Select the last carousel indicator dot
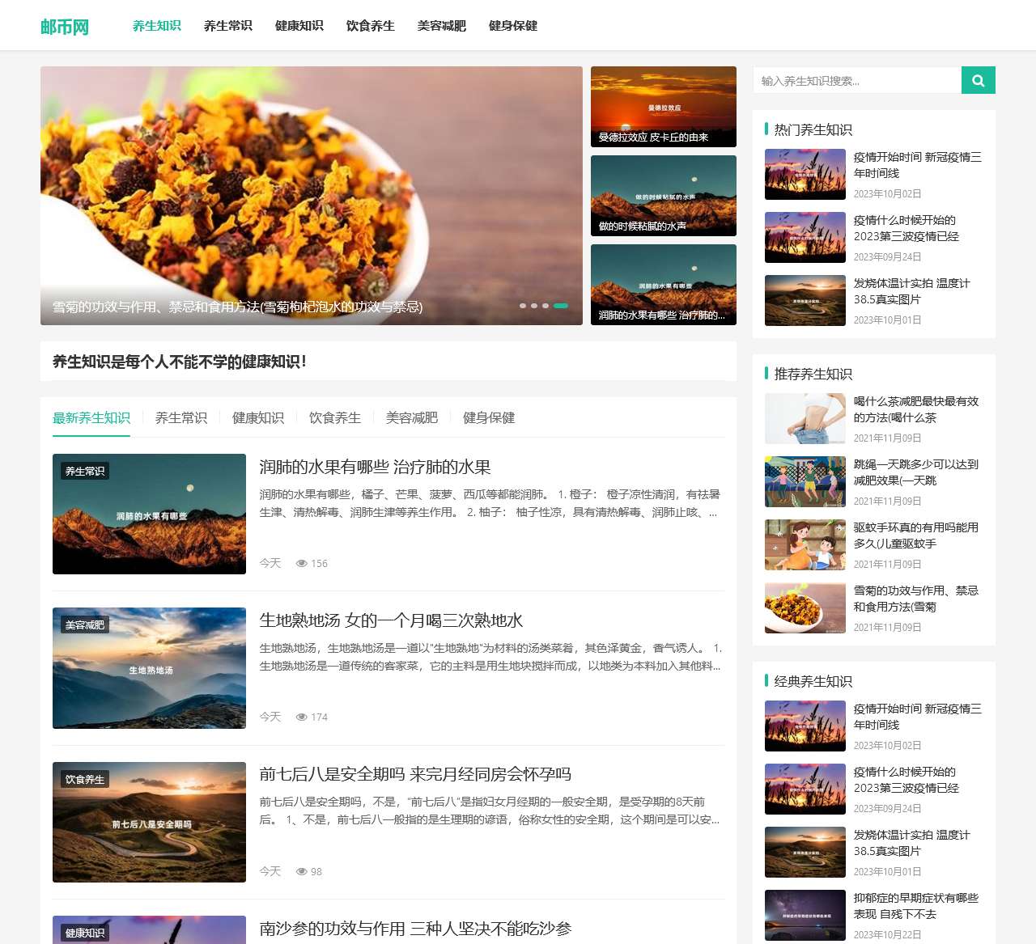 (x=560, y=306)
